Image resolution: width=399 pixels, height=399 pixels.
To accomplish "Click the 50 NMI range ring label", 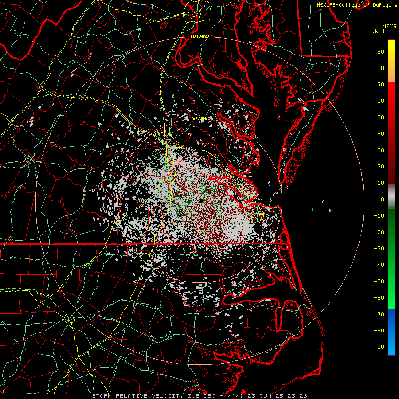I will [x=199, y=118].
